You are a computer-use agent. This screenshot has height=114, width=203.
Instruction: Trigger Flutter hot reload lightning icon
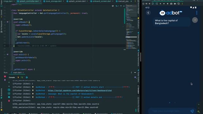click(18, 77)
